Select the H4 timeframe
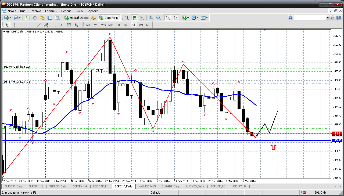Viewport: 344px width, 196px height. (126, 25)
